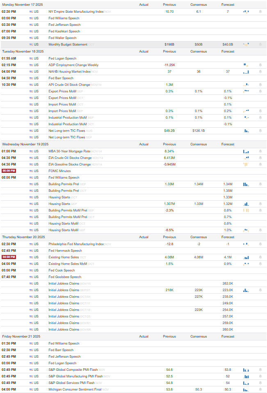Click Consensus column header under Friday November 21
This screenshot has height=393, width=267.
coord(199,337)
